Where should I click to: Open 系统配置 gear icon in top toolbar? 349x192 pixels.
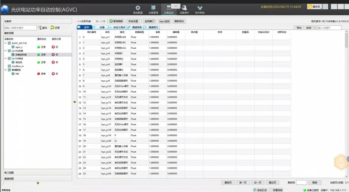click(x=138, y=8)
